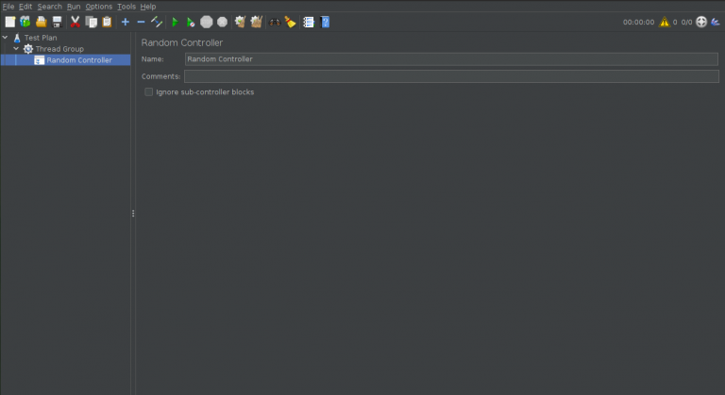
Task: Click Start no pauses icon
Action: pos(191,22)
